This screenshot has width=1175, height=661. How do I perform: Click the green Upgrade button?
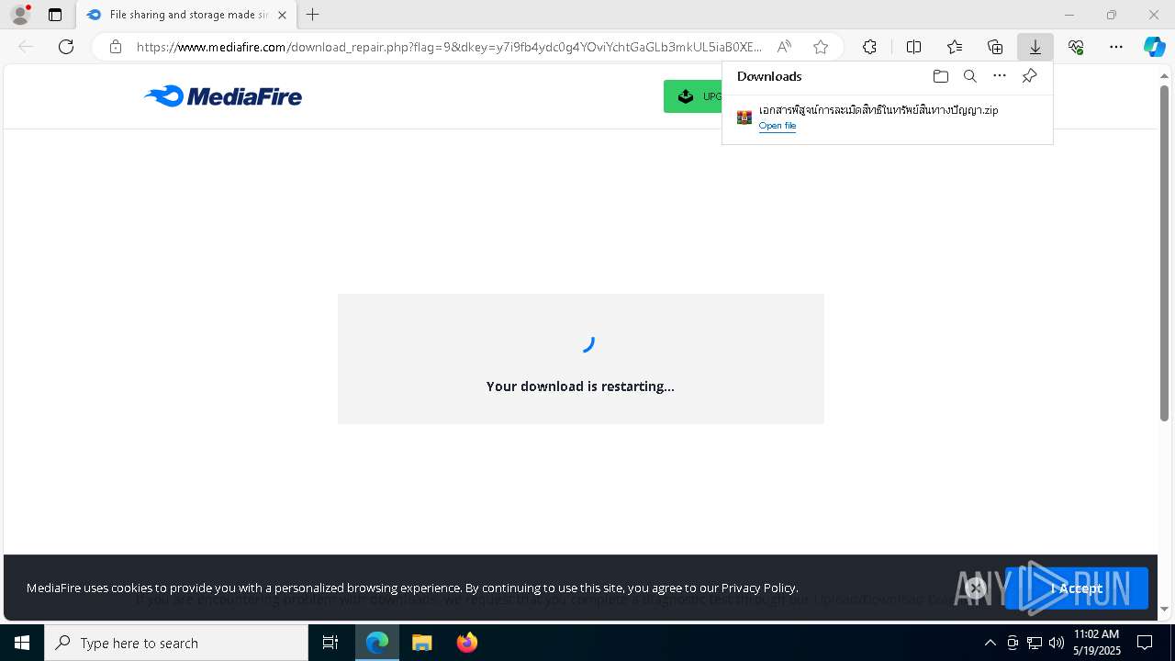693,96
